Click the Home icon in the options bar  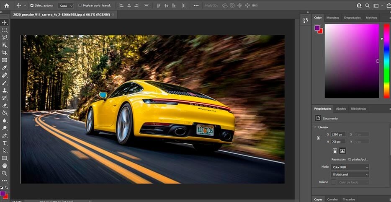pyautogui.click(x=6, y=5)
